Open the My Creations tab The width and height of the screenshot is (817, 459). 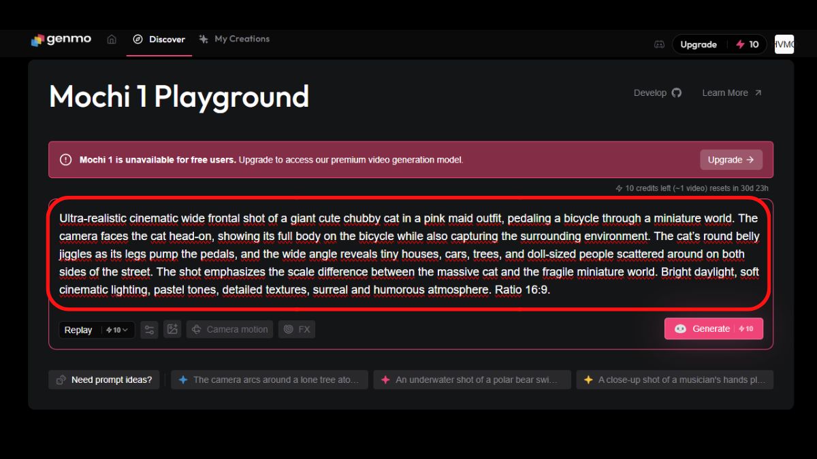pyautogui.click(x=235, y=39)
